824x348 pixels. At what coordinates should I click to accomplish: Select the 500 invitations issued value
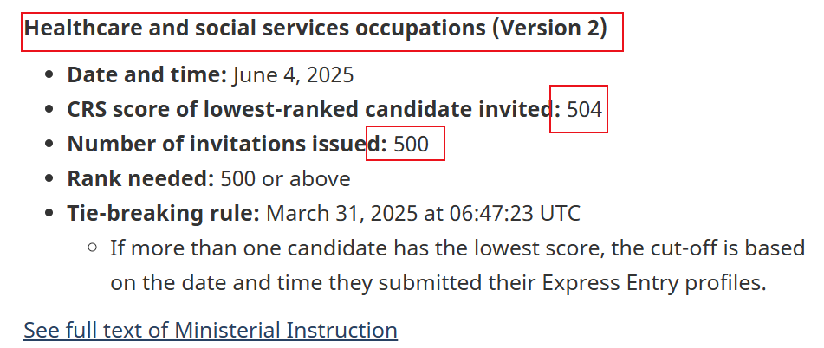(x=411, y=144)
